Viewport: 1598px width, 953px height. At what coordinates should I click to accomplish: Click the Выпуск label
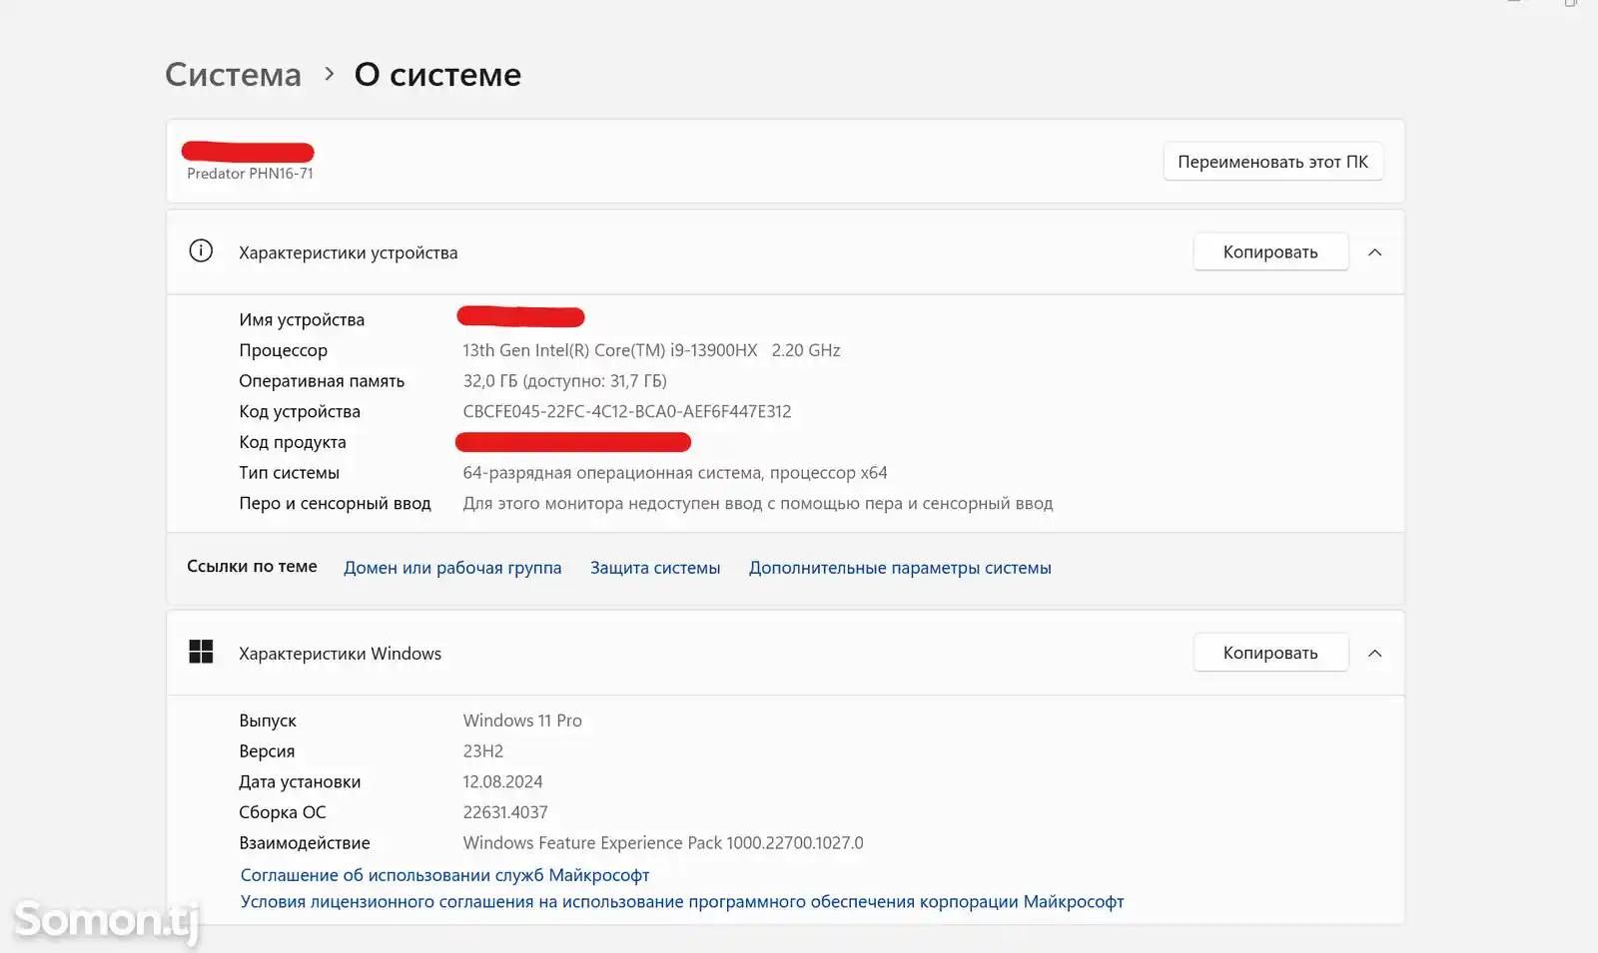click(268, 720)
